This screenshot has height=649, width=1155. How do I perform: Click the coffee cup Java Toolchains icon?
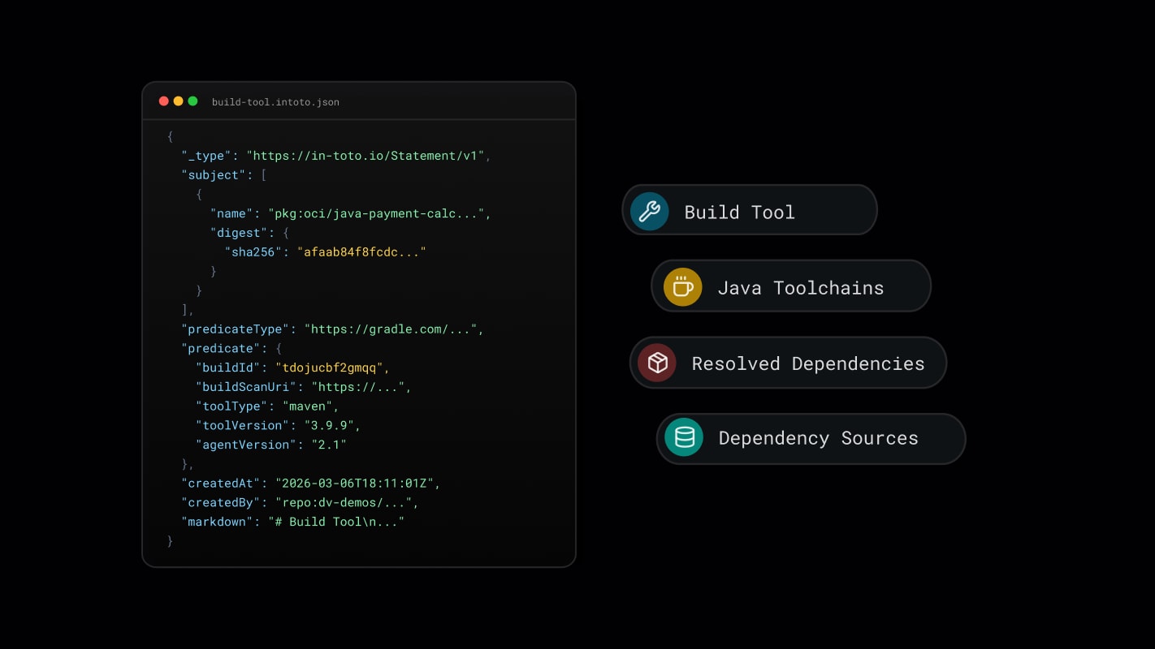tap(683, 287)
